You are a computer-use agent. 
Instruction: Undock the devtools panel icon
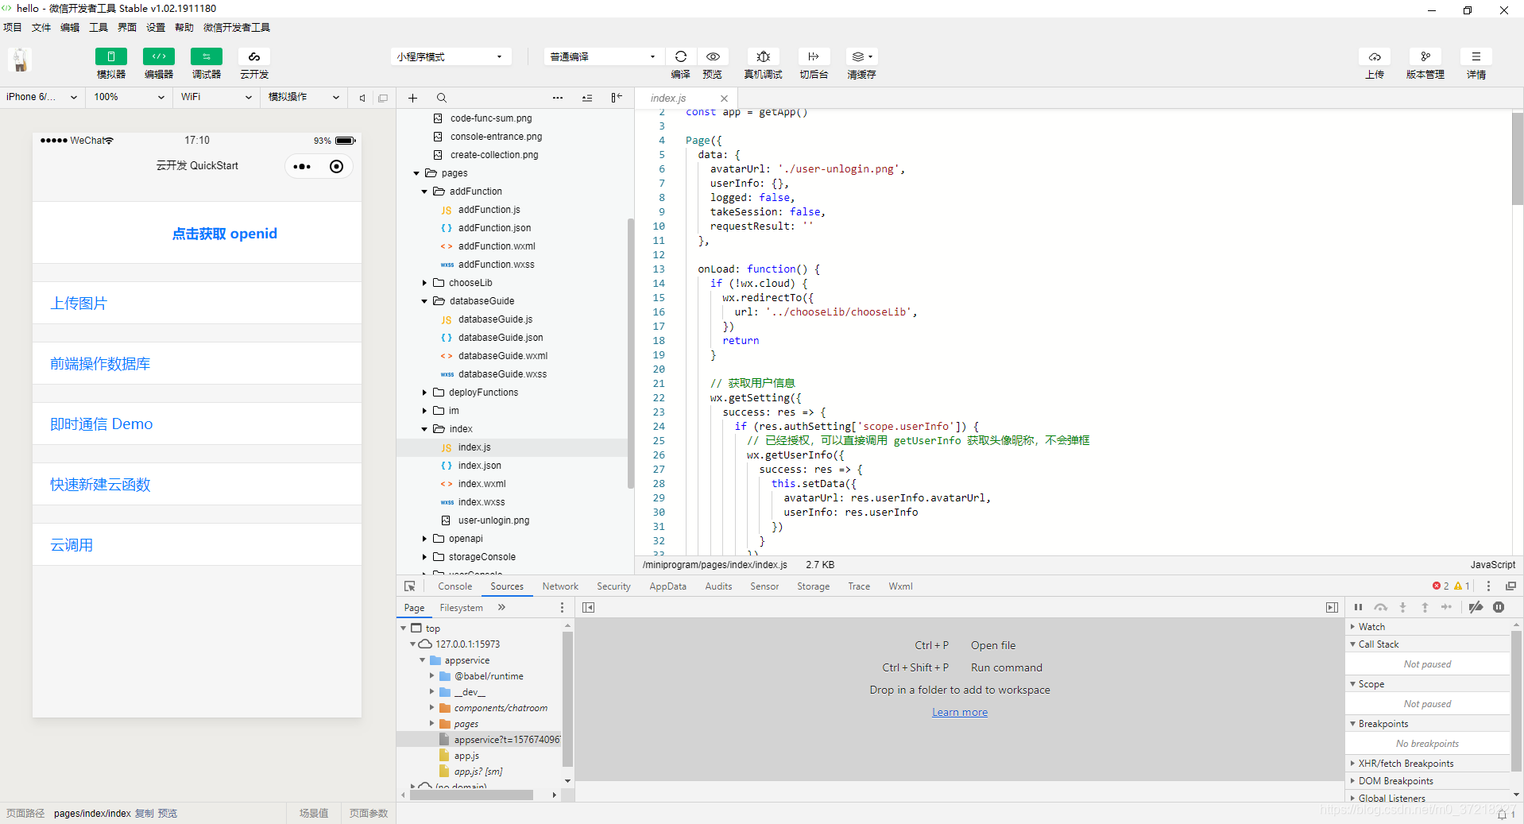point(1510,586)
